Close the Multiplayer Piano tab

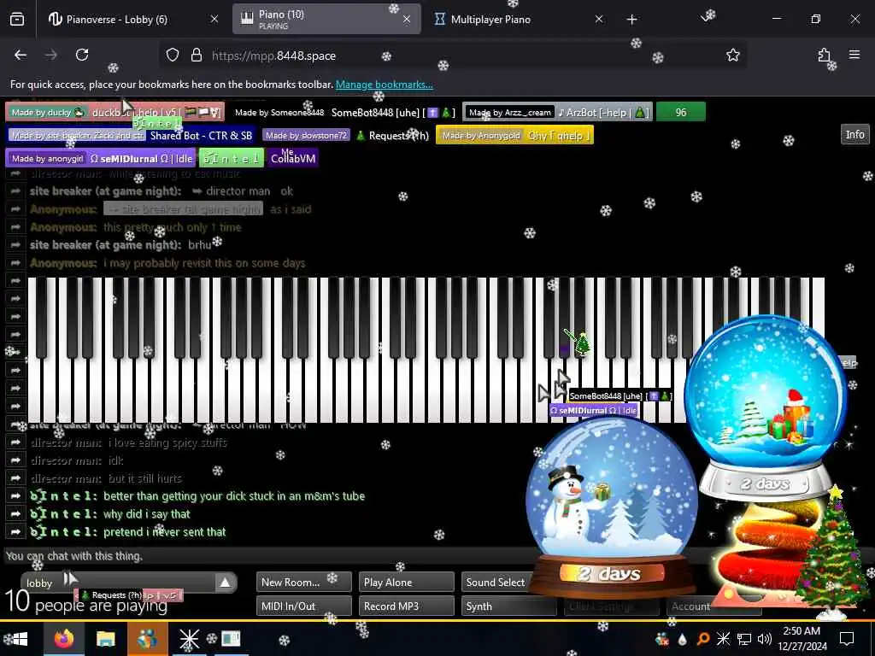coord(599,20)
